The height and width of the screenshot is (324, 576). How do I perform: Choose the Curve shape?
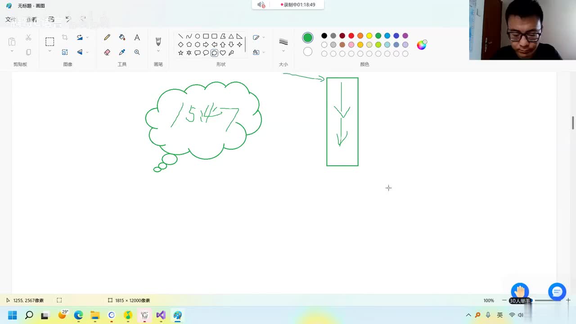(189, 36)
